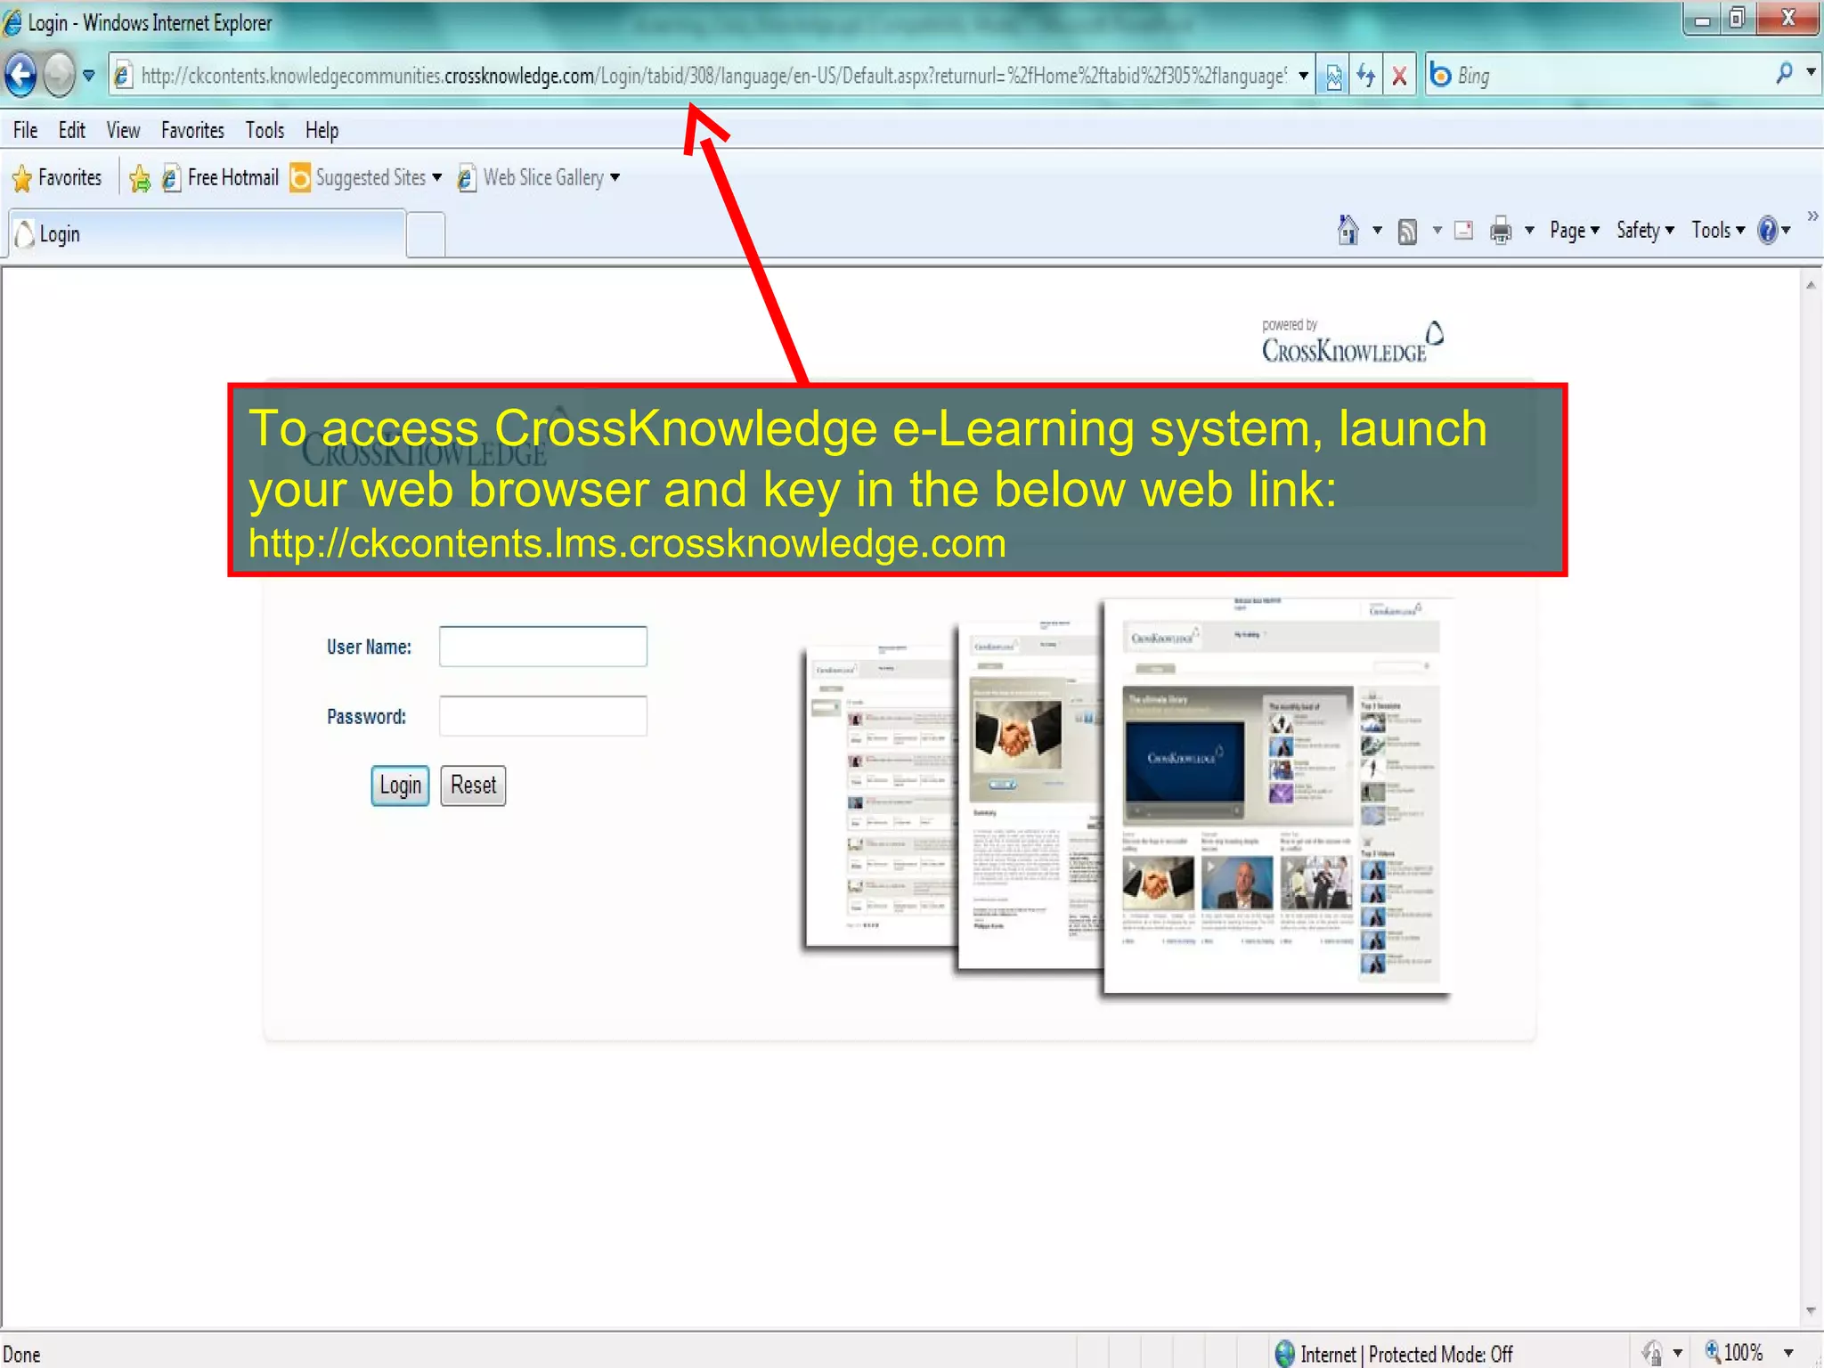Viewport: 1824px width, 1368px height.
Task: Click the Favorites star button
Action: 57,178
